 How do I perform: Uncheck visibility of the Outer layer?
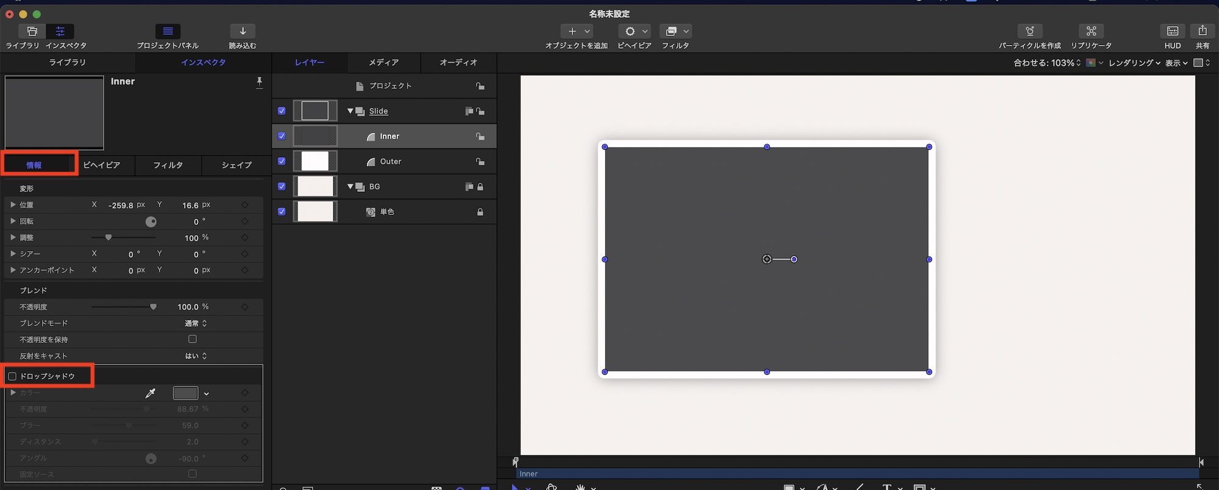(x=282, y=162)
